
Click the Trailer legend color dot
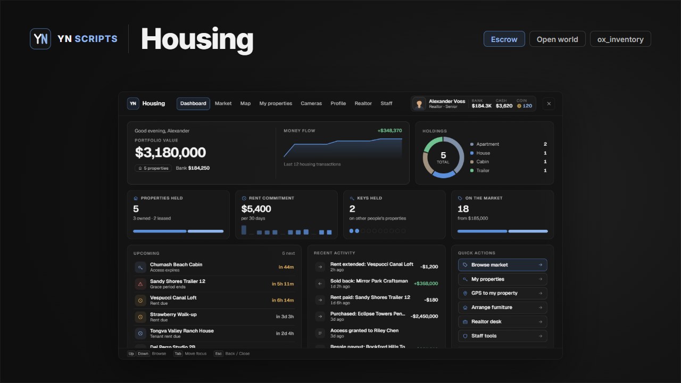tap(472, 171)
